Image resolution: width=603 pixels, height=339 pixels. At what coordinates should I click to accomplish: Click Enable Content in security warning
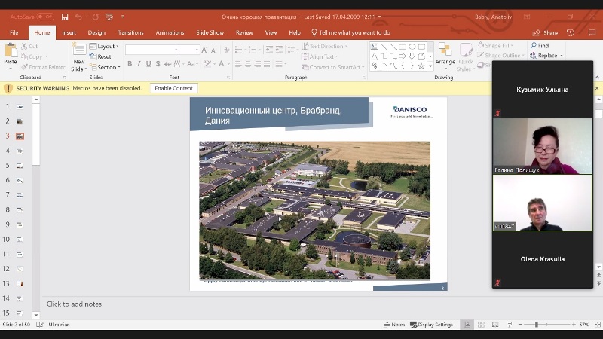pyautogui.click(x=173, y=88)
